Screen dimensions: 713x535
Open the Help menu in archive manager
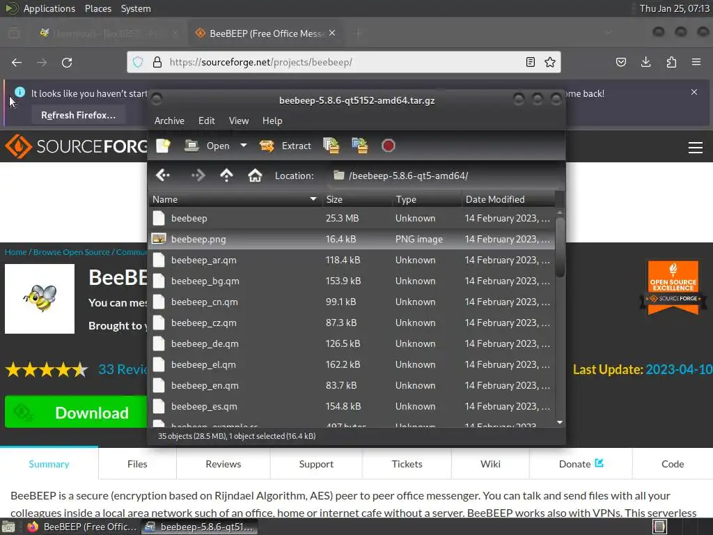[272, 121]
